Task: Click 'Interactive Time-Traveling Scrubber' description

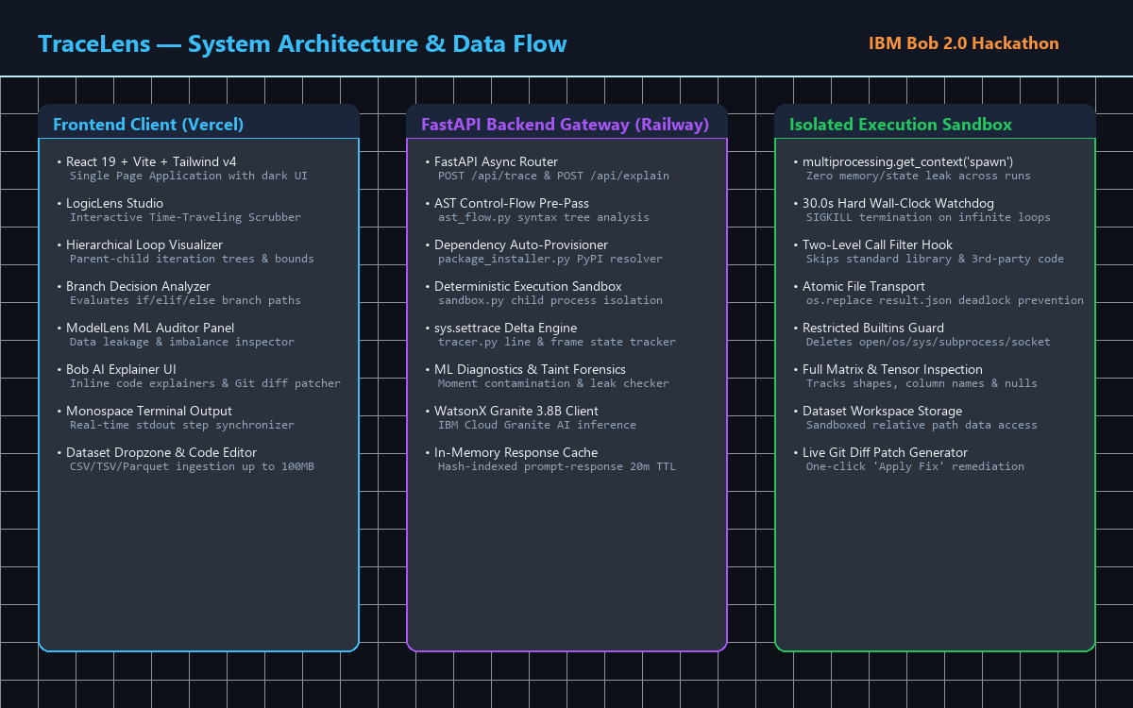Action: click(x=185, y=217)
